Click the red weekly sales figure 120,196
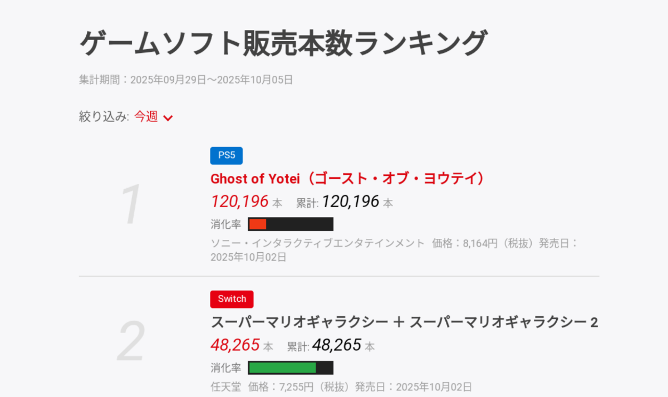 coord(239,201)
